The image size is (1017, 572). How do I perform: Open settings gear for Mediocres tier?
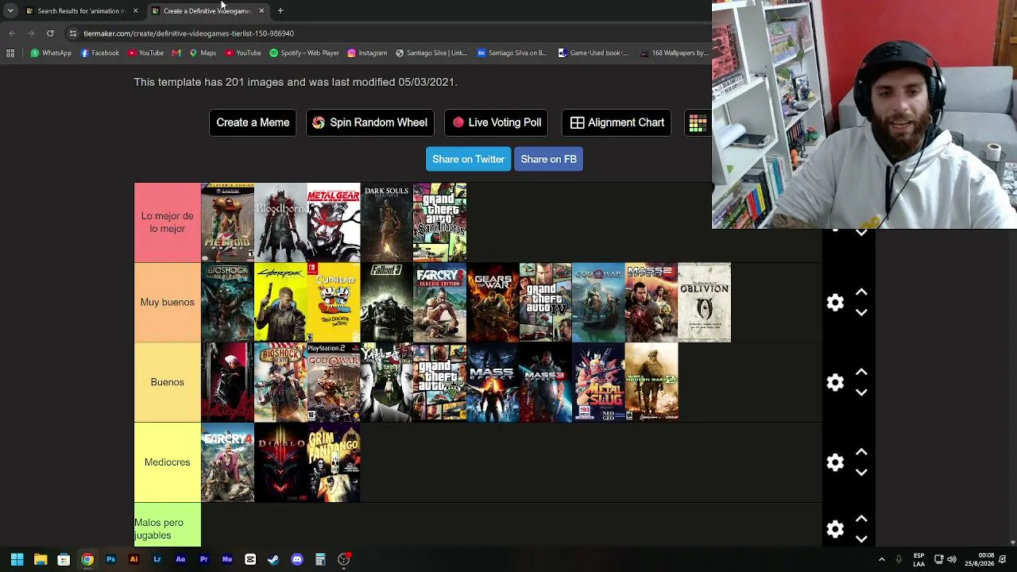pos(835,462)
